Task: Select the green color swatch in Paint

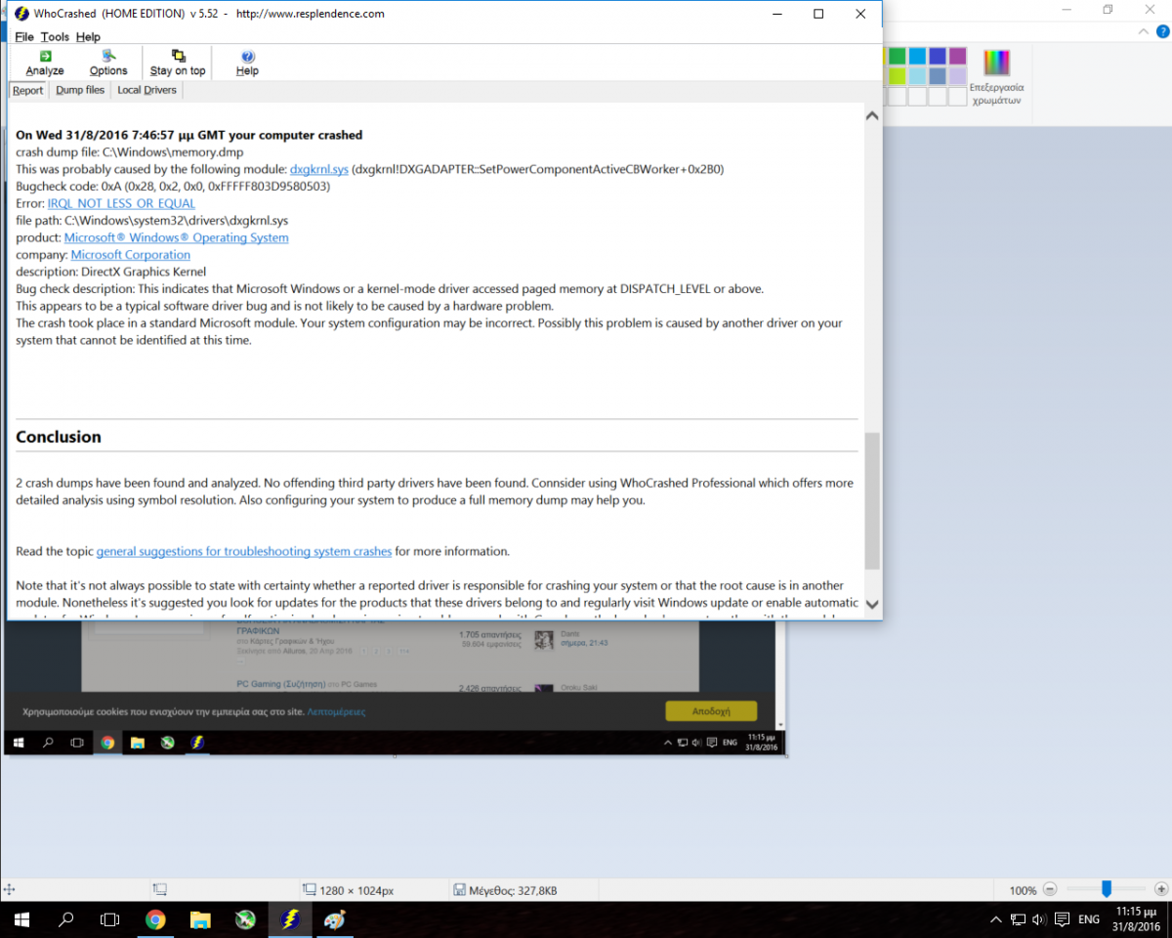Action: coord(897,56)
